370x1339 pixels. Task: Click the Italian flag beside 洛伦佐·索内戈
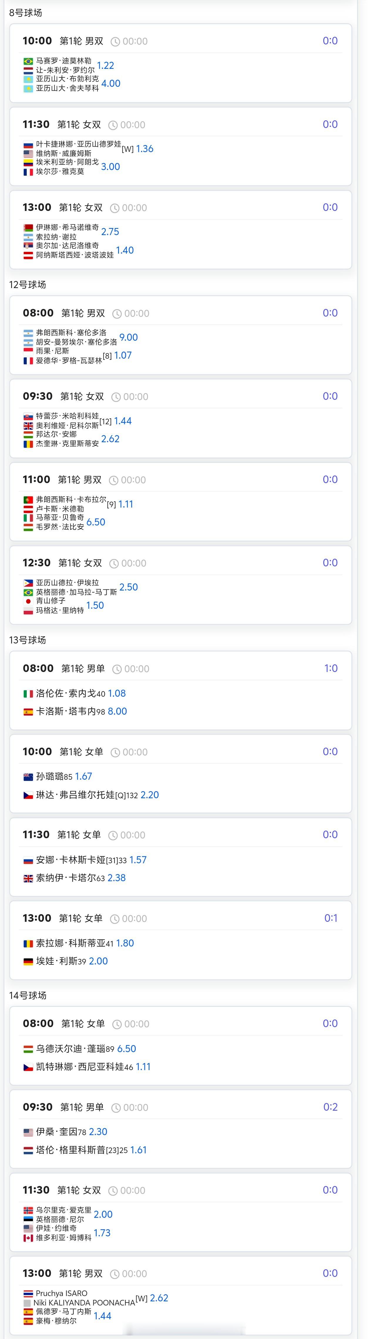coord(28,693)
